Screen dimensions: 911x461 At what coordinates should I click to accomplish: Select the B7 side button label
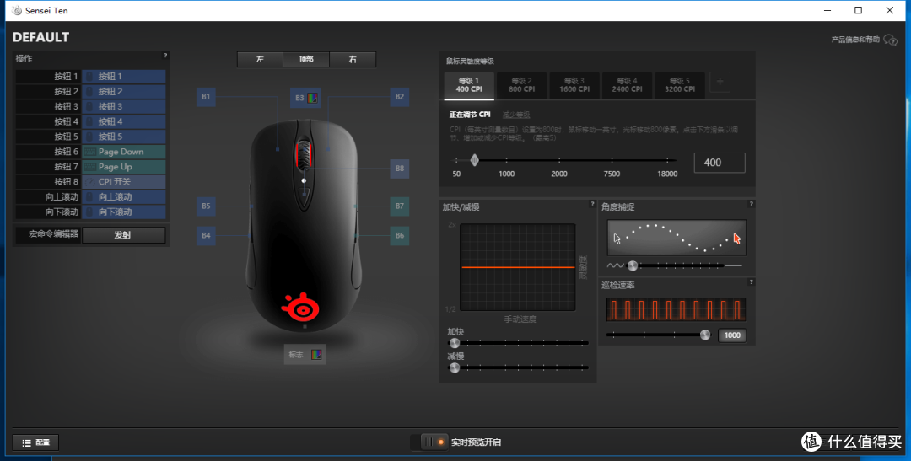point(399,206)
